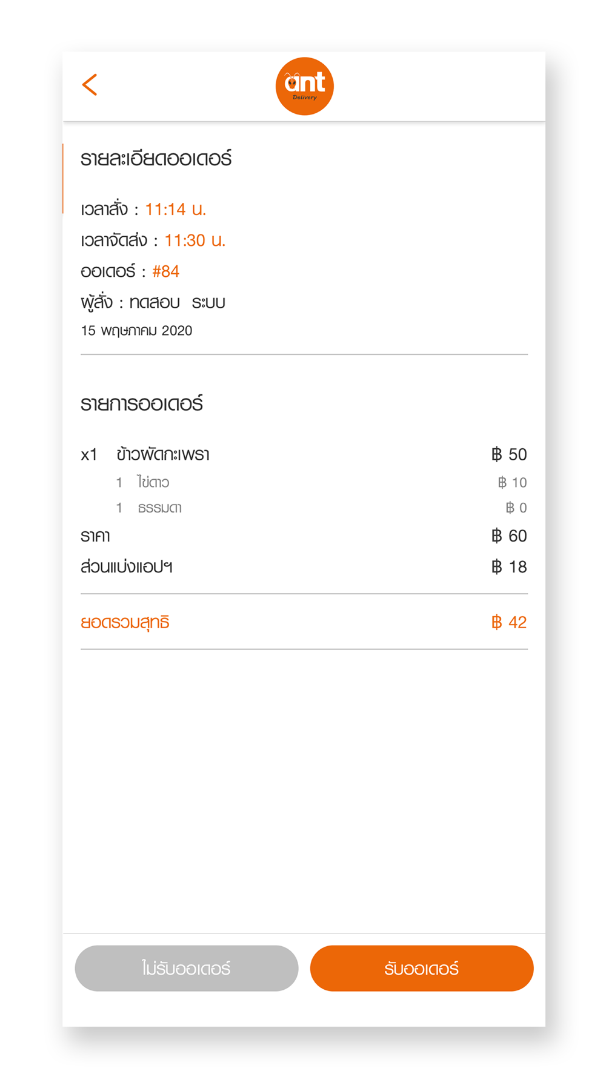606x1077 pixels.
Task: Select the รายการออเดอร์ section heading
Action: tap(142, 403)
